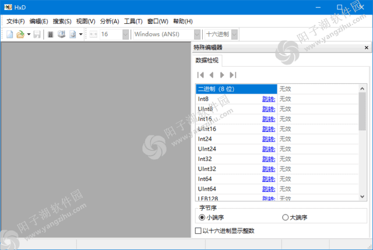
Task: Open the 分析(A) menu
Action: (x=110, y=22)
